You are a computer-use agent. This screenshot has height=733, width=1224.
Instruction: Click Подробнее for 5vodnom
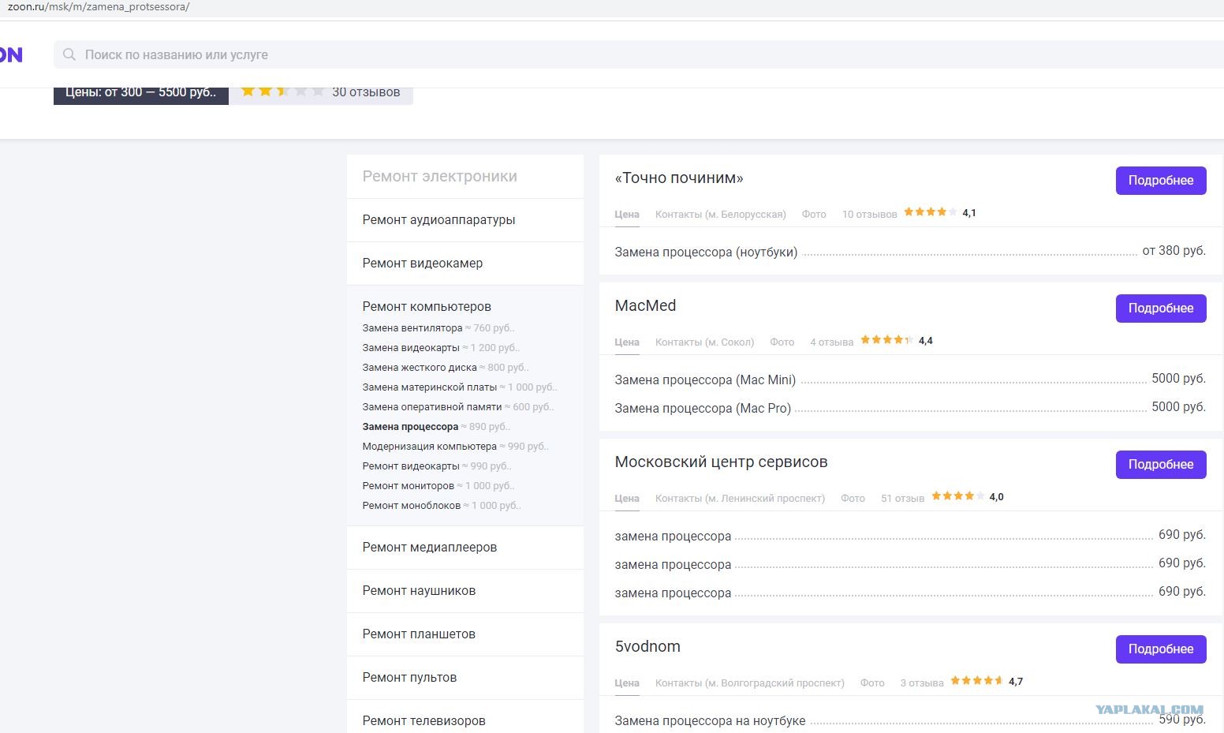[1161, 649]
